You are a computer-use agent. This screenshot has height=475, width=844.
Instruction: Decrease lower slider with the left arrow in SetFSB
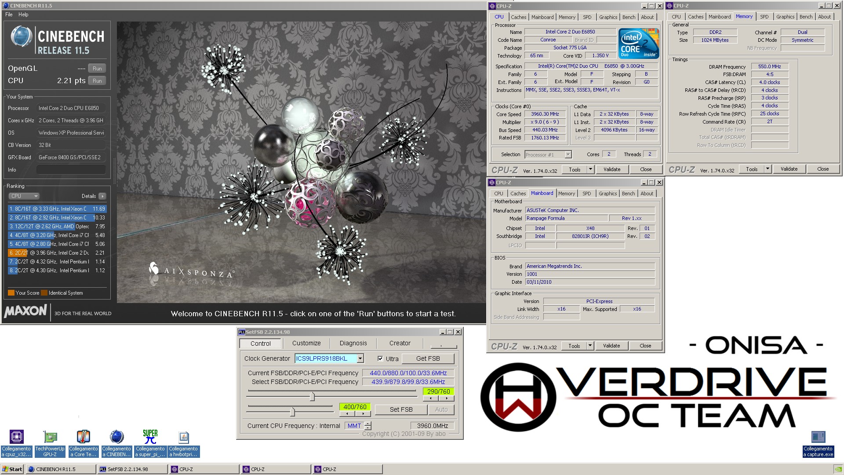[347, 414]
